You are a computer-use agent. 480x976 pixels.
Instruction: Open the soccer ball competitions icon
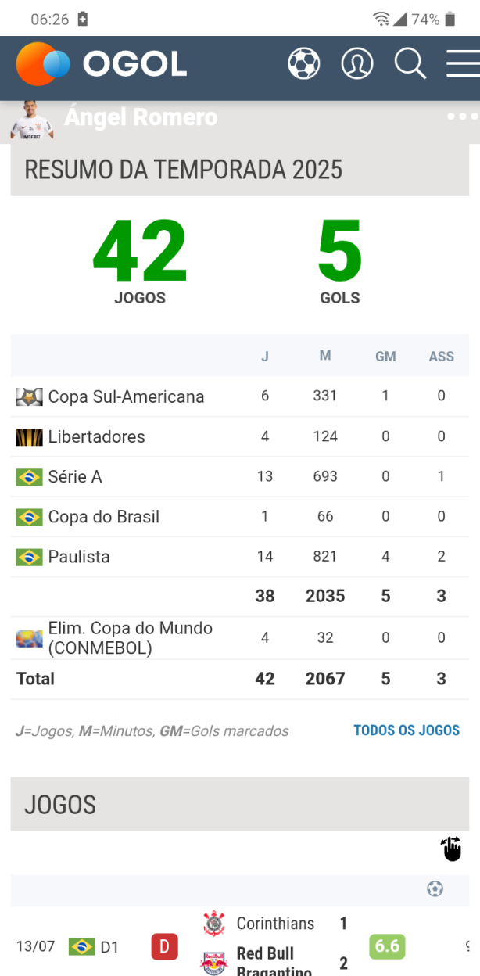pyautogui.click(x=303, y=64)
